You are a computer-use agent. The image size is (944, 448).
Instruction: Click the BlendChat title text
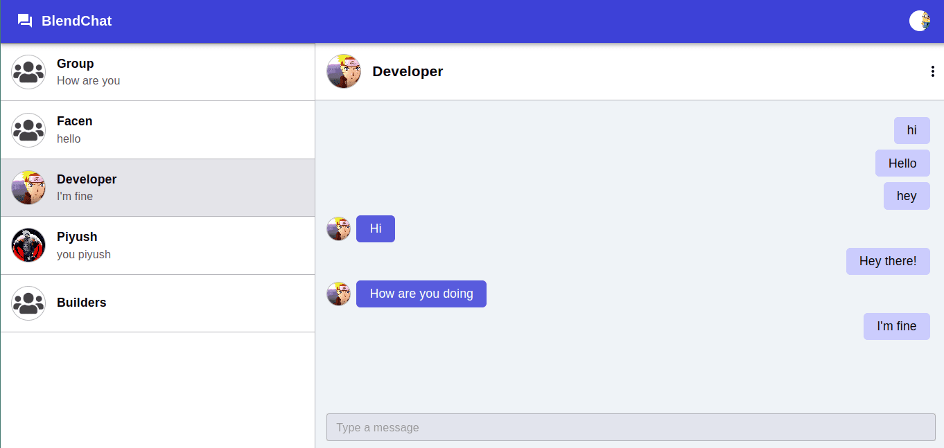(76, 21)
